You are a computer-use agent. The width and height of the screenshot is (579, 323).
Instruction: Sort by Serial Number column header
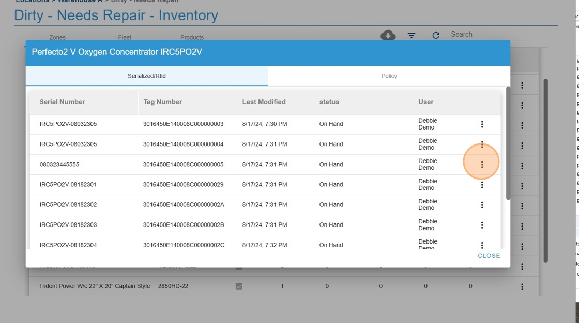pyautogui.click(x=63, y=102)
